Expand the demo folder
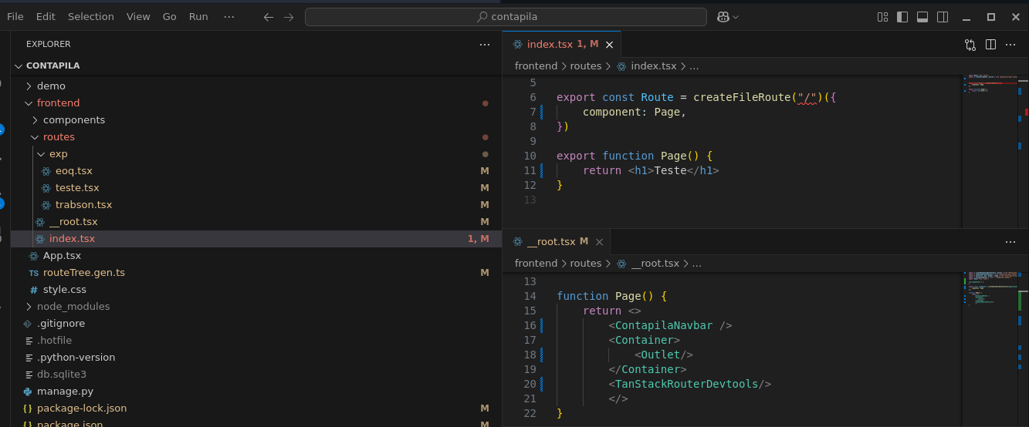 [x=51, y=86]
